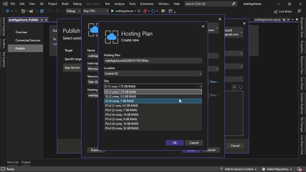Click the feedback icon next to Live Share
The height and width of the screenshot is (172, 306).
click(x=299, y=11)
